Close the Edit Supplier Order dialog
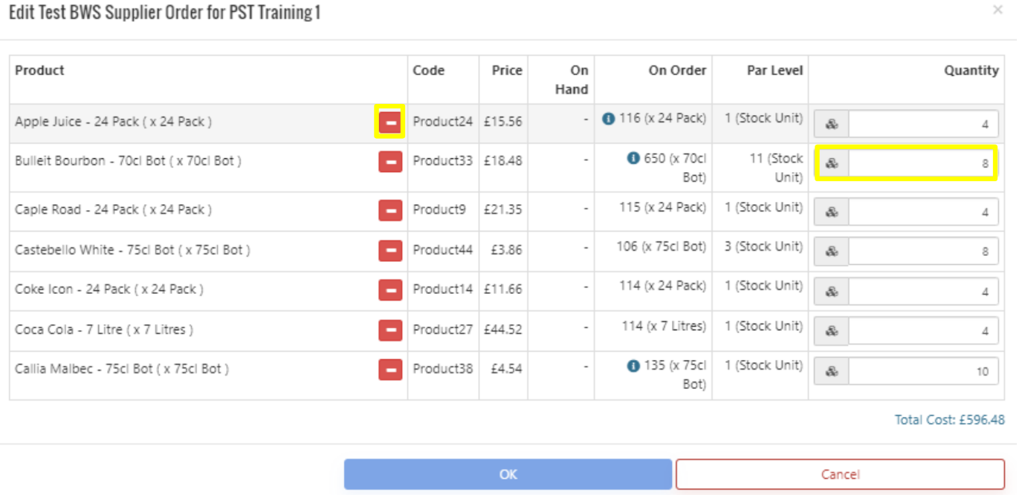 point(997,10)
